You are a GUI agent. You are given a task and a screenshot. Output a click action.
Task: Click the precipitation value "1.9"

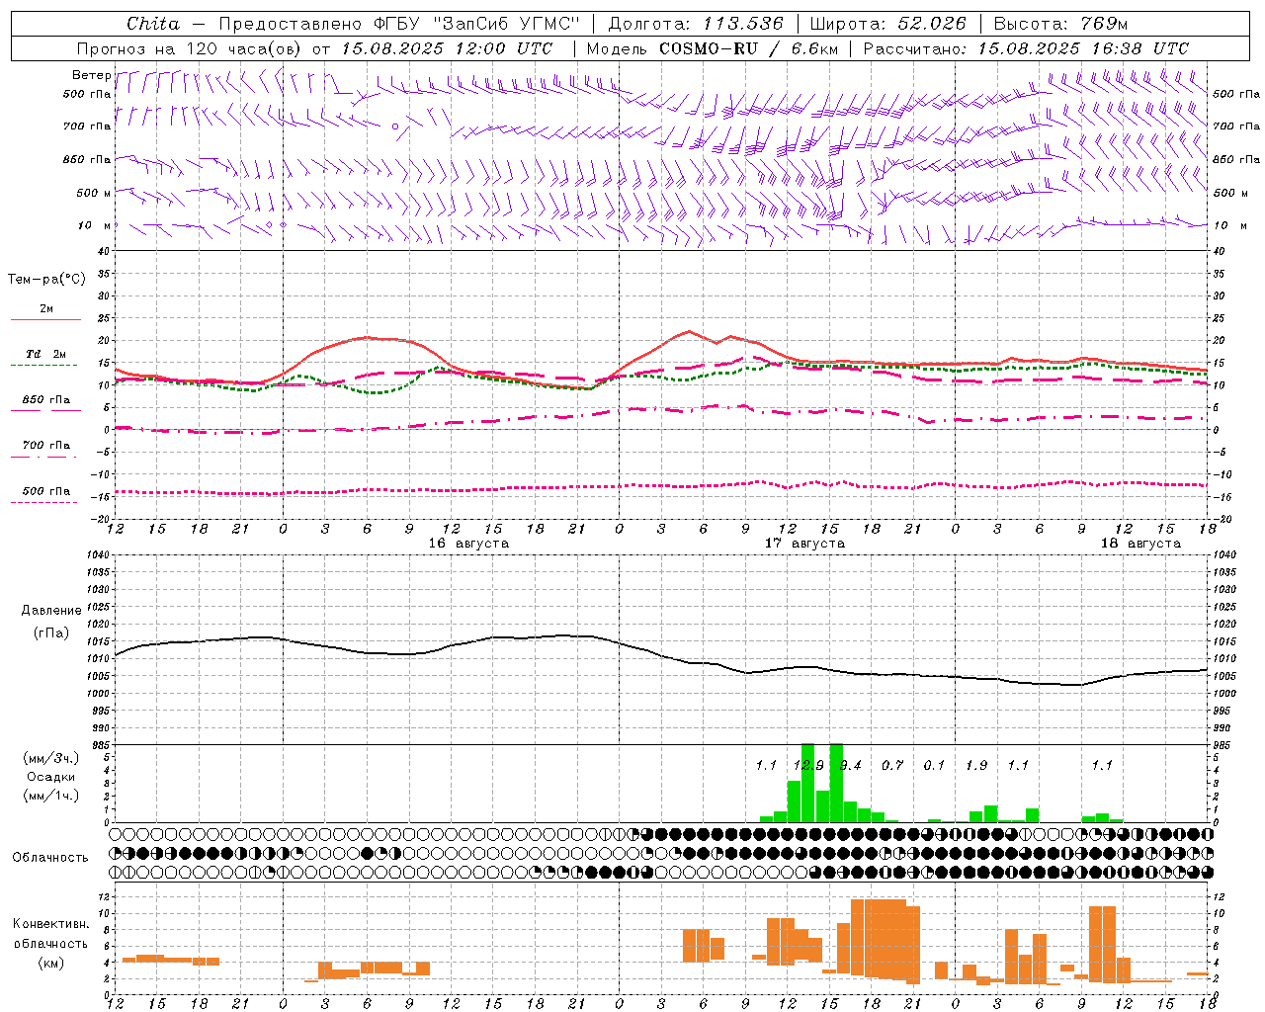[x=976, y=765]
